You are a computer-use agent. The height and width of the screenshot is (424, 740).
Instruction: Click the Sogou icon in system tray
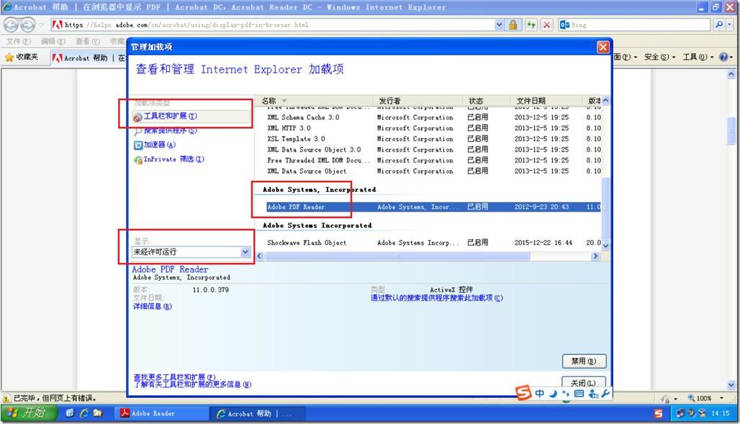[658, 414]
